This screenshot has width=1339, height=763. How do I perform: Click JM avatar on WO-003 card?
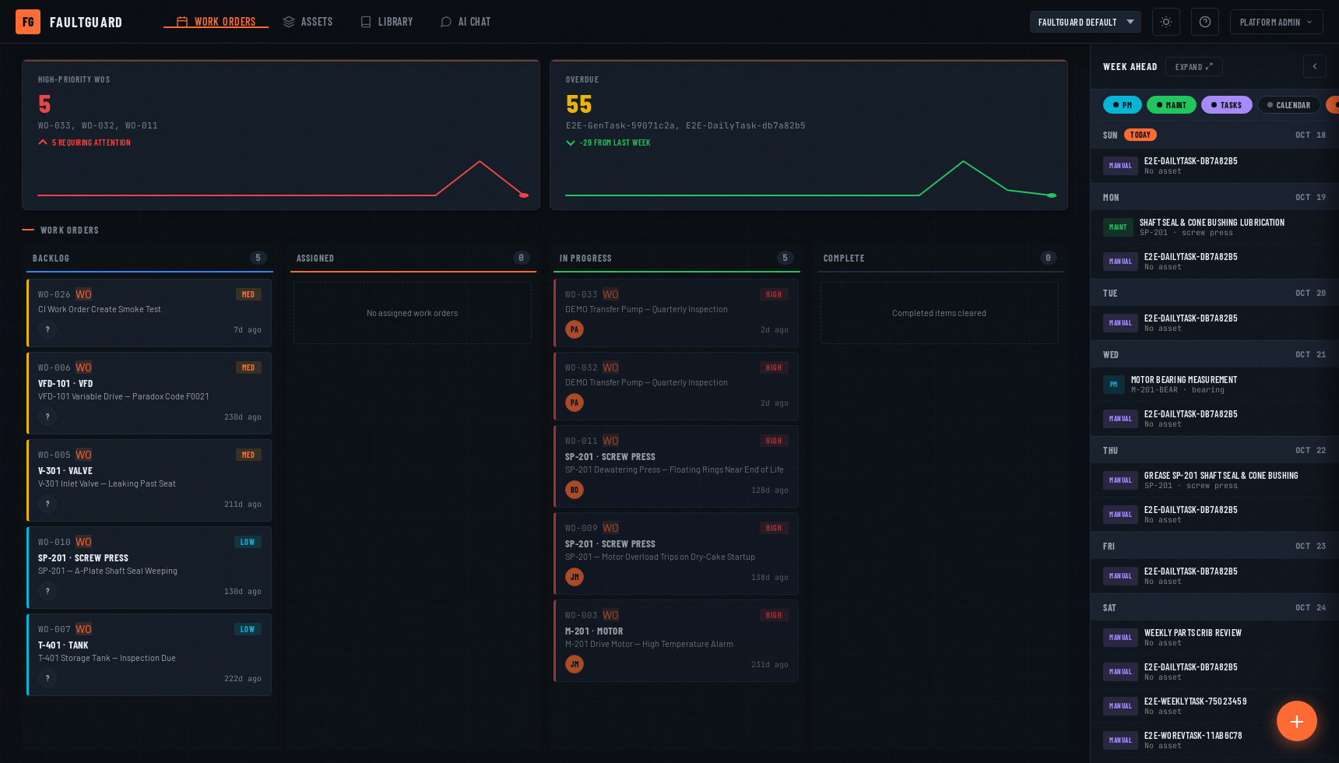coord(575,664)
